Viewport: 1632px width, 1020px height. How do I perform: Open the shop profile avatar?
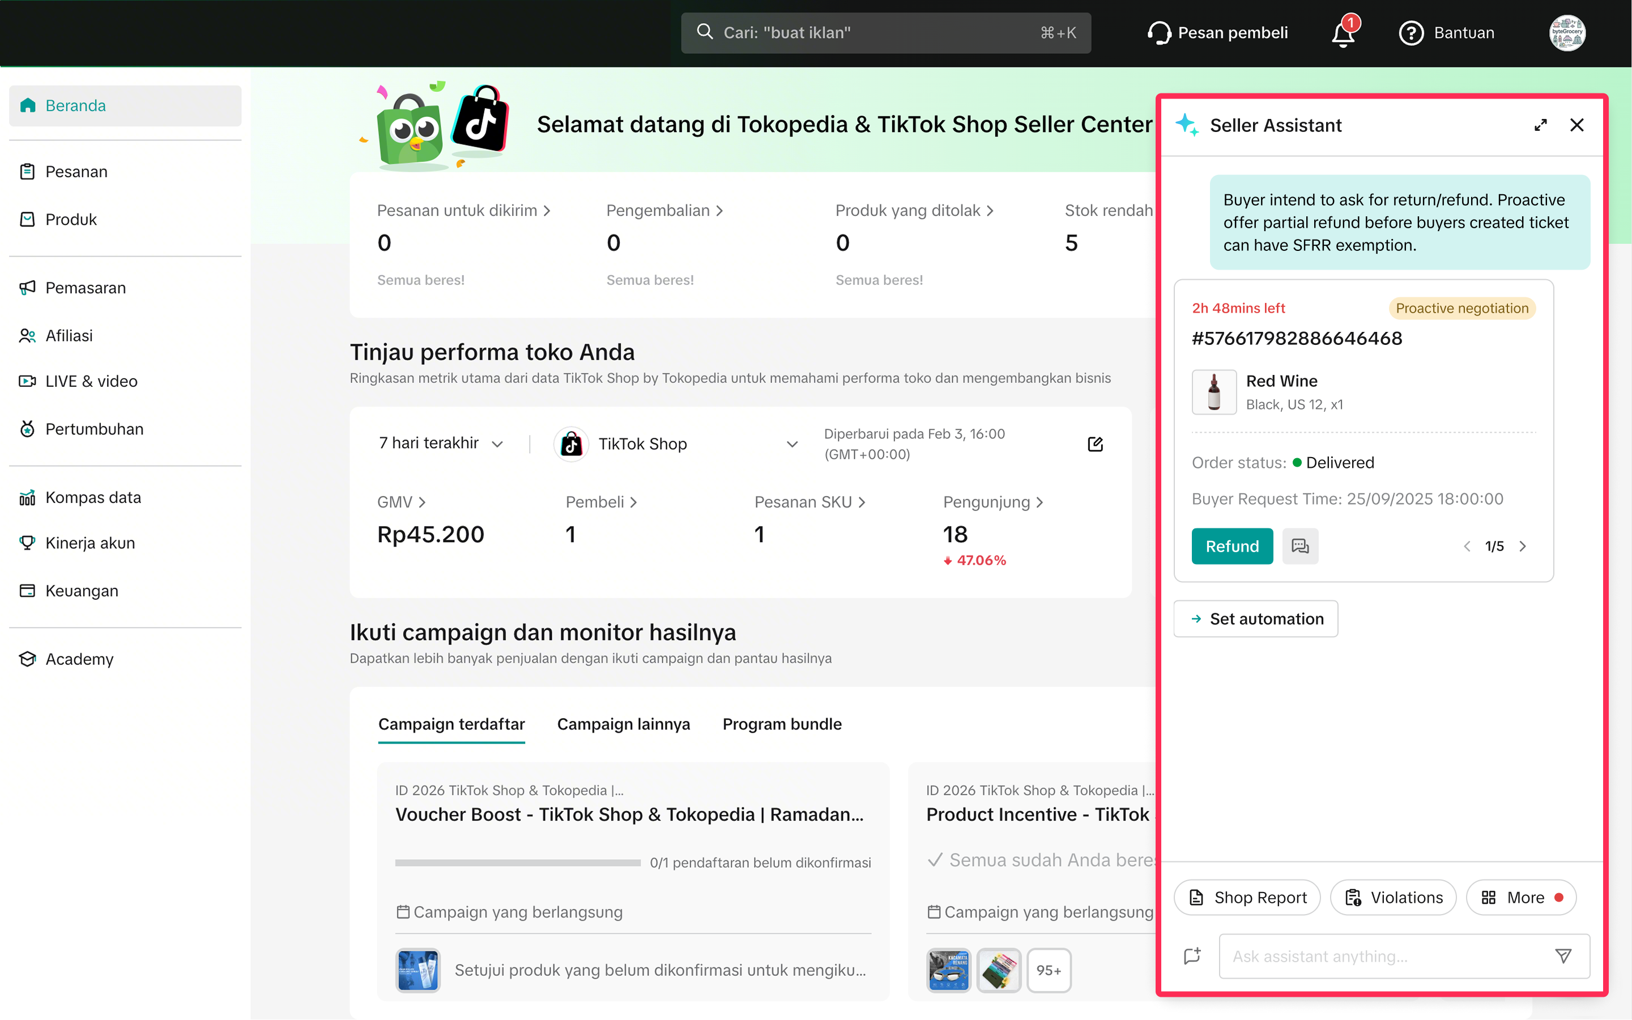1566,33
